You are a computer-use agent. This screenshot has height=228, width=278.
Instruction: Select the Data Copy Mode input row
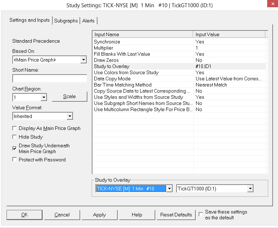point(143,79)
